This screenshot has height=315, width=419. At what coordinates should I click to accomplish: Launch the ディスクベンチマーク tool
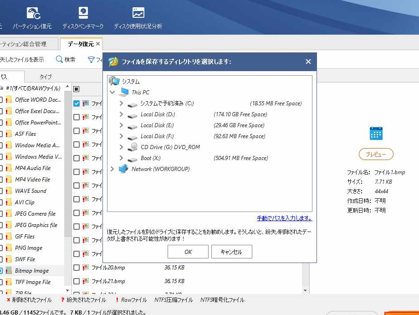coord(83,13)
